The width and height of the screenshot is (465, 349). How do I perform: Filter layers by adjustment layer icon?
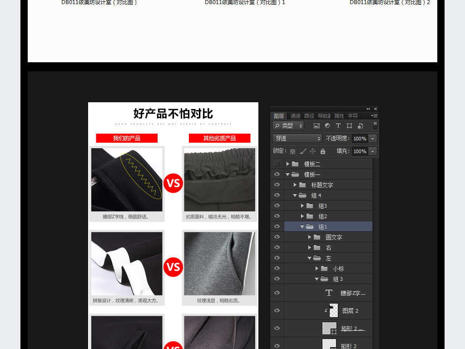[327, 126]
